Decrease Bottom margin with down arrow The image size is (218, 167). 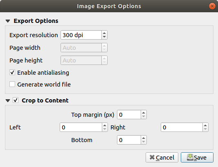(x=144, y=142)
